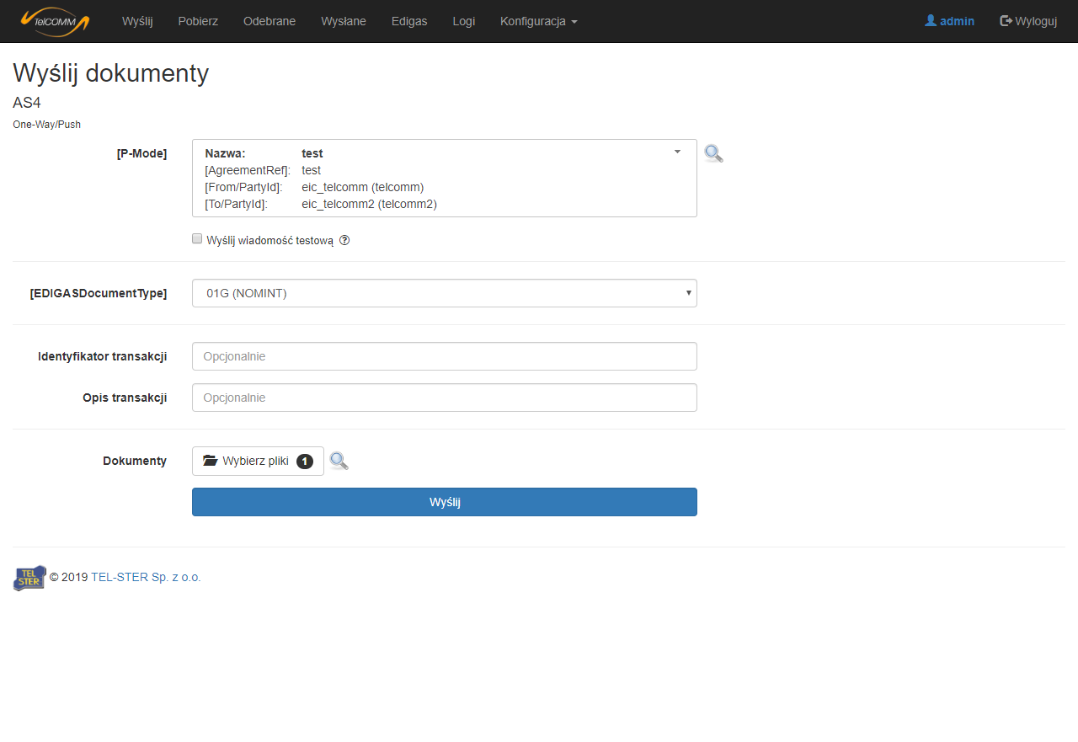This screenshot has height=742, width=1078.
Task: Click the eic_telcomm2 (telcomm2) value
Action: click(x=369, y=204)
